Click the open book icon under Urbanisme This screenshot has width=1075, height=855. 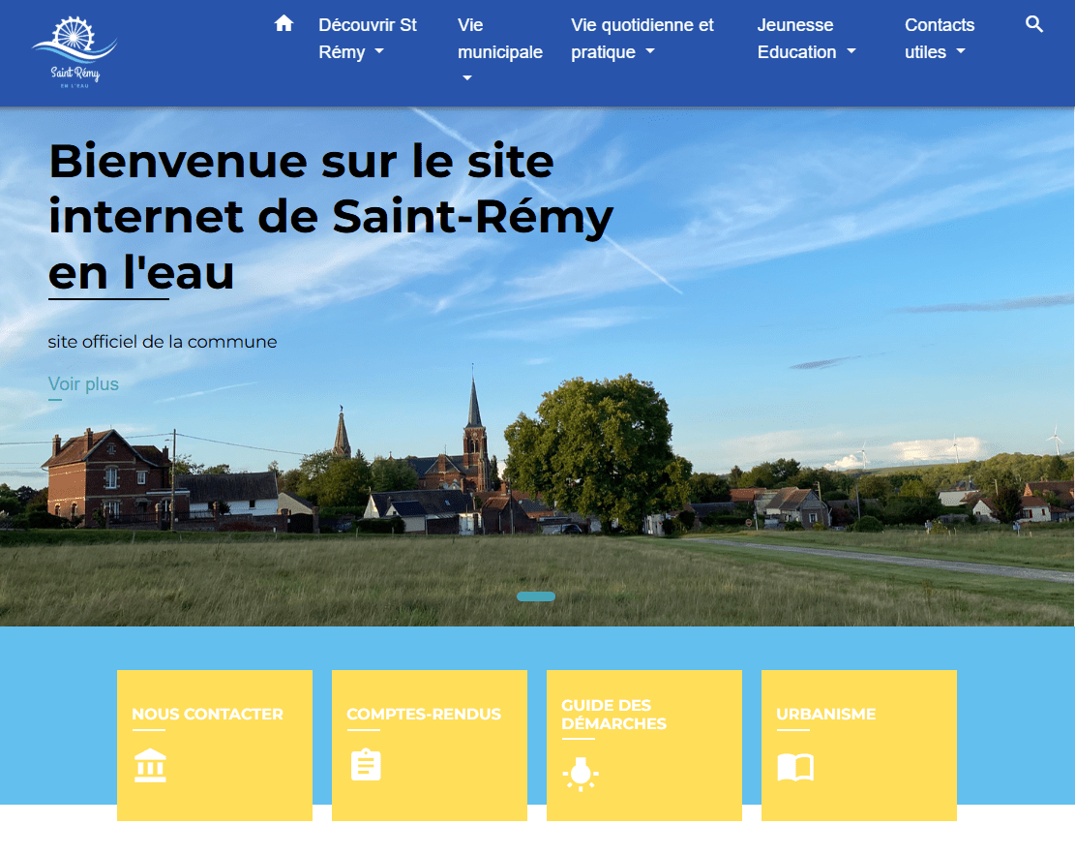click(795, 768)
